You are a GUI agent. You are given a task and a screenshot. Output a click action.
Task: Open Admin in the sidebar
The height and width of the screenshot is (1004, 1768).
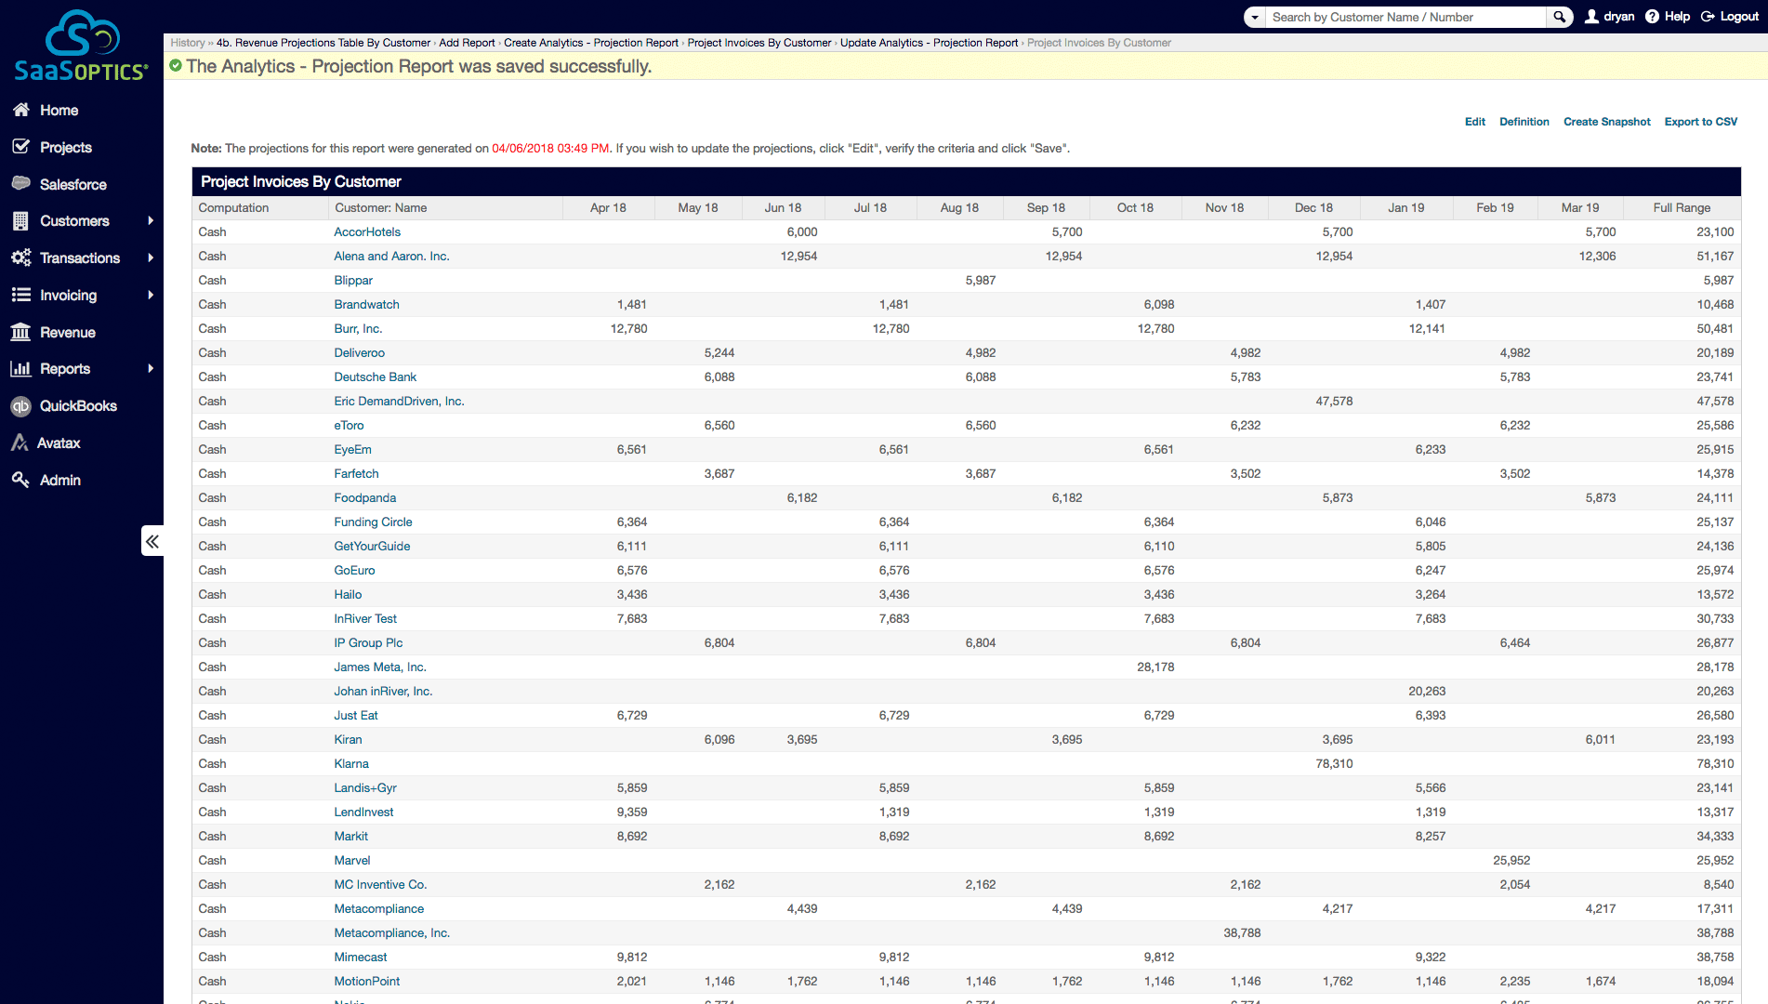point(60,480)
